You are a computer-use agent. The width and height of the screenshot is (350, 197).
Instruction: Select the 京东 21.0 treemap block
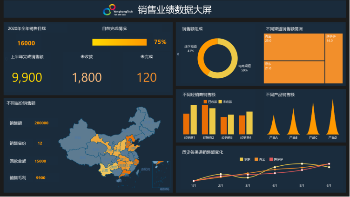click(x=294, y=72)
